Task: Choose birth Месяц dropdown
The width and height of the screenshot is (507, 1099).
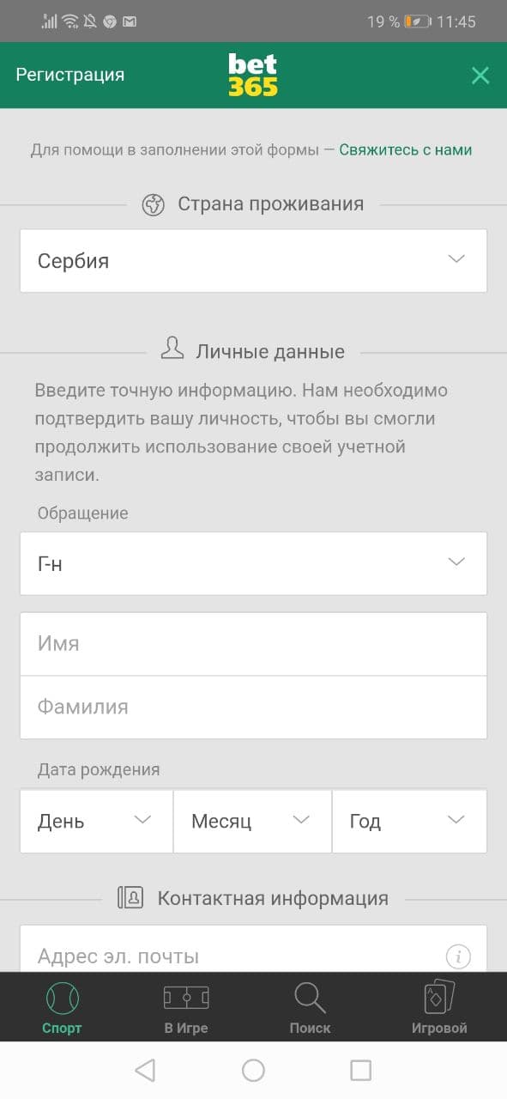Action: coord(252,821)
